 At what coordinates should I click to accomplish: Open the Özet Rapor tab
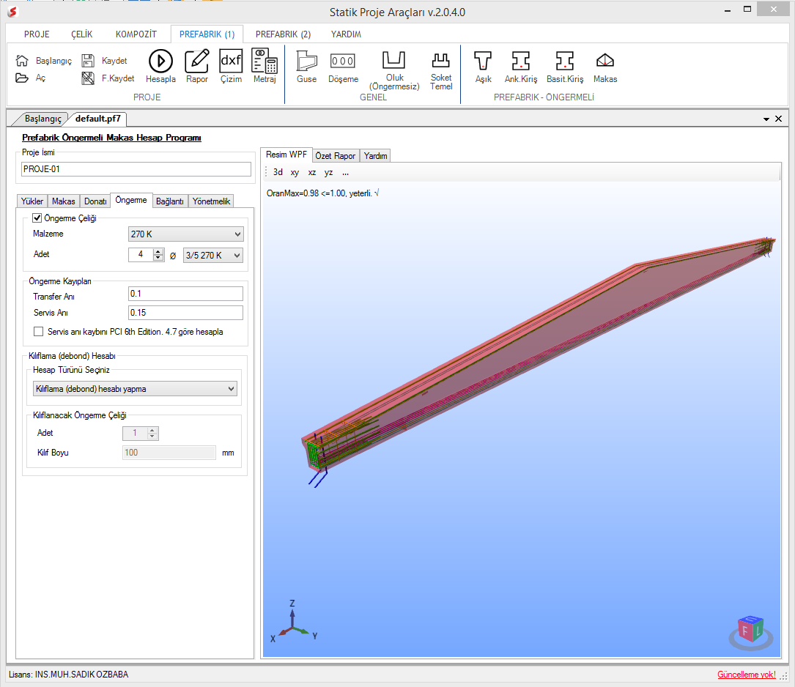click(x=335, y=155)
